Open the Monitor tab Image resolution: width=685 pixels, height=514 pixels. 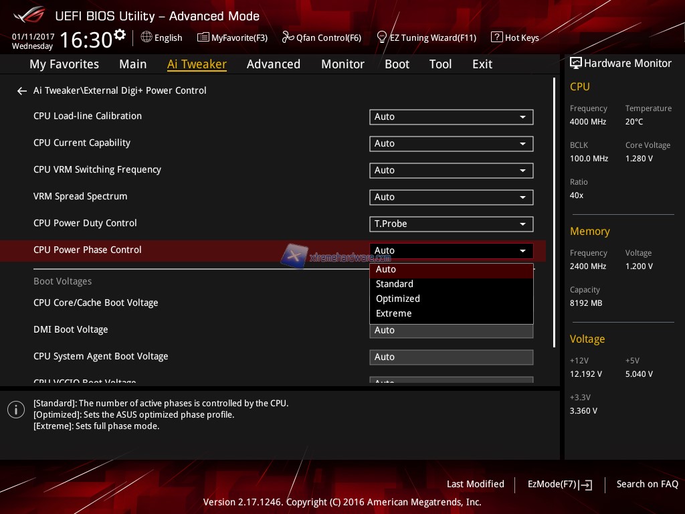(342, 64)
